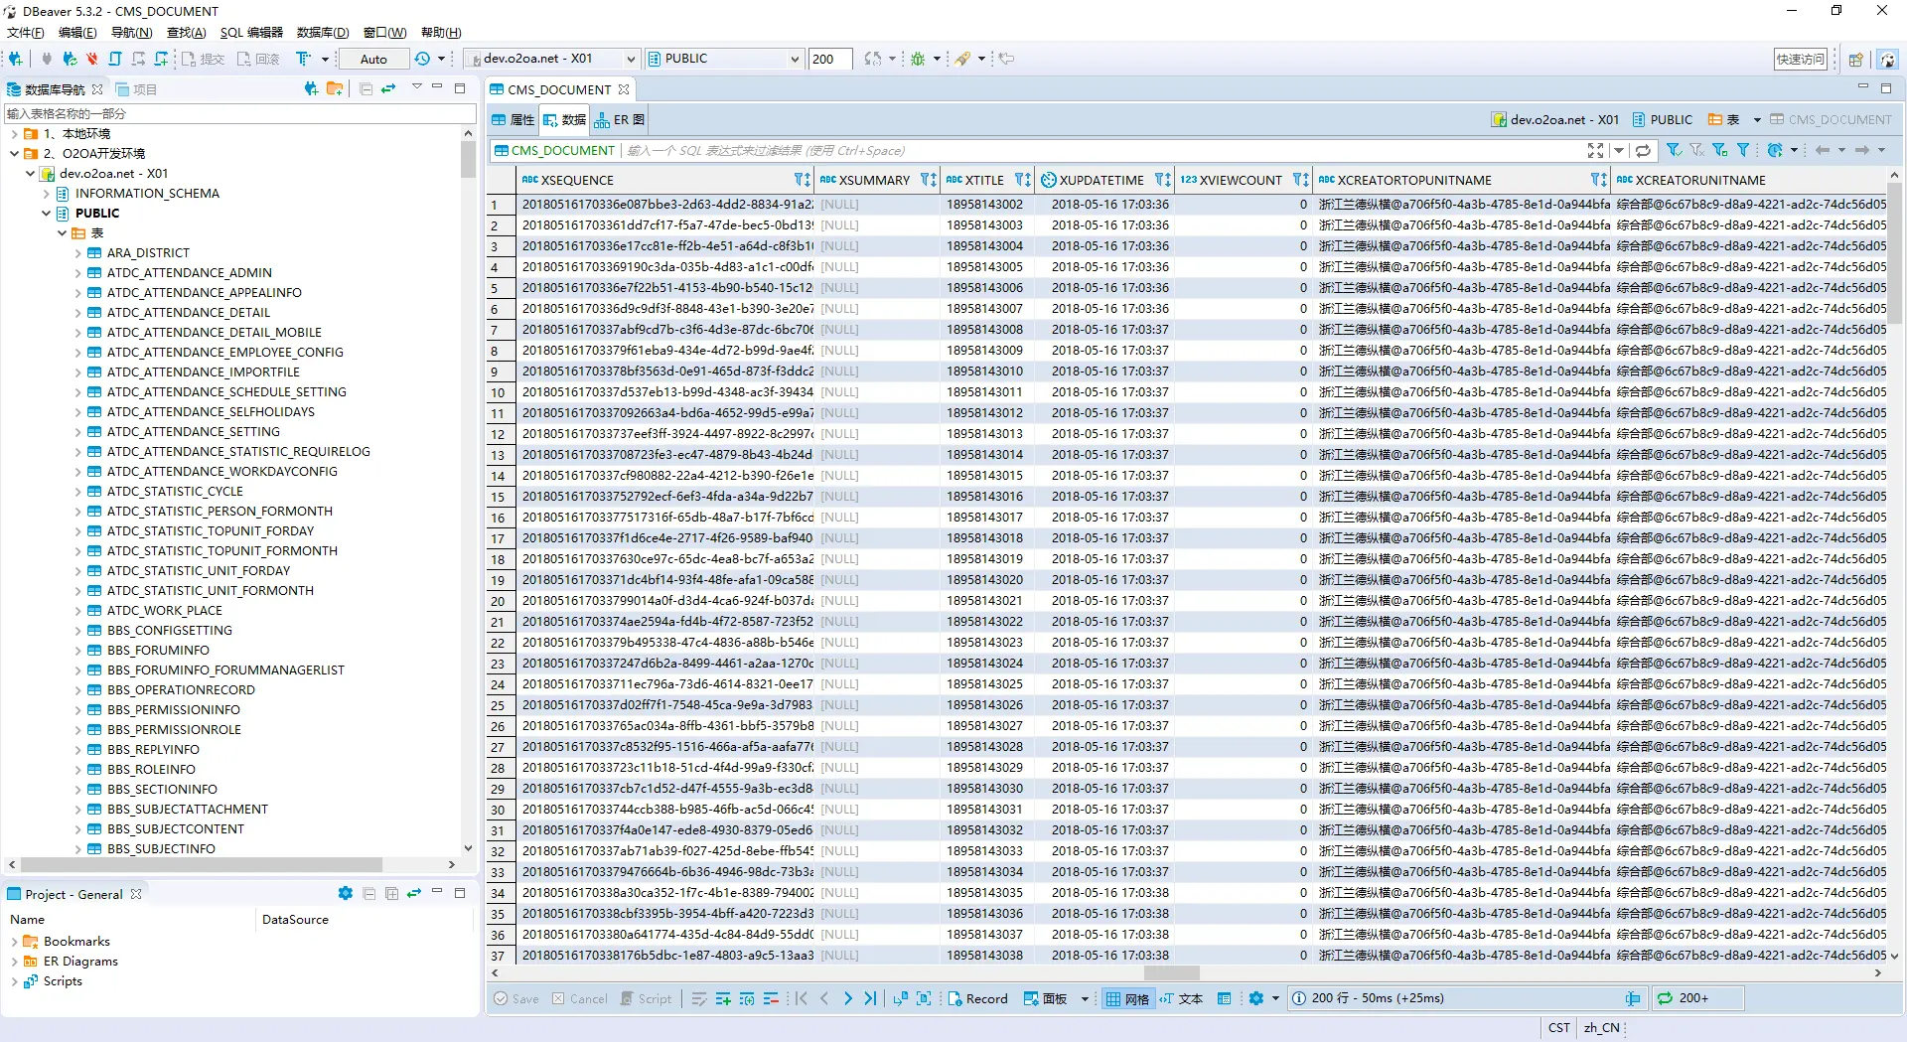Collapse the dev.o2oa.net - X01 connection node

30,173
